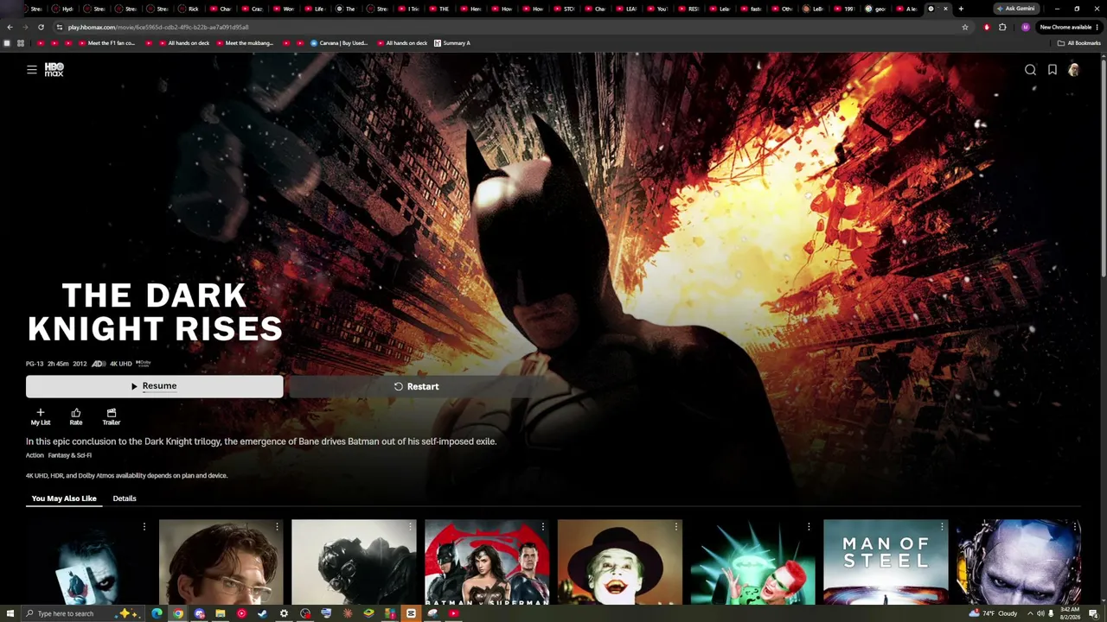The image size is (1107, 622).
Task: Open the Windows Start menu
Action: pos(10,613)
